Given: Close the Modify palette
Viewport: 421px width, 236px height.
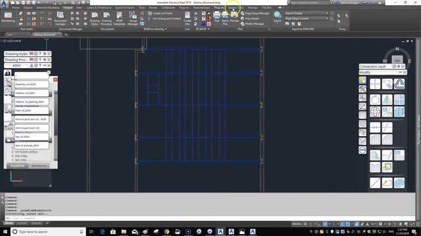Looking at the screenshot, I should (x=405, y=72).
